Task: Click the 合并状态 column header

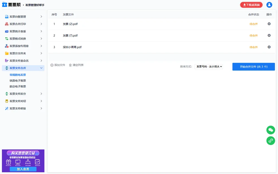Action: (254, 15)
